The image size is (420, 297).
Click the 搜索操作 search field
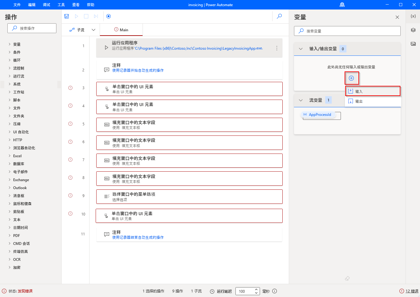coord(32,28)
